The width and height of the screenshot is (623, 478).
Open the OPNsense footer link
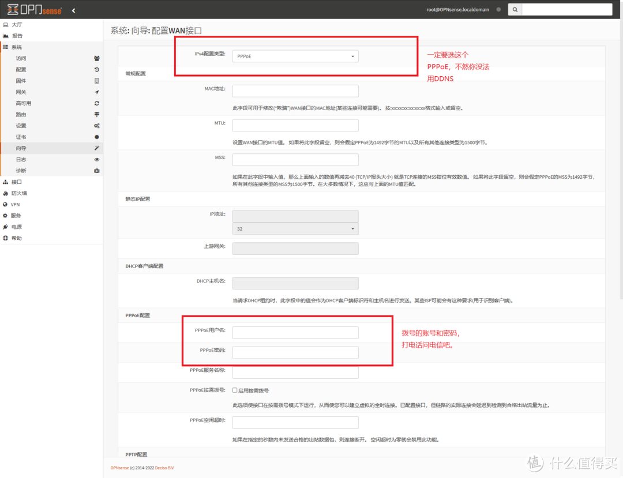pyautogui.click(x=119, y=468)
